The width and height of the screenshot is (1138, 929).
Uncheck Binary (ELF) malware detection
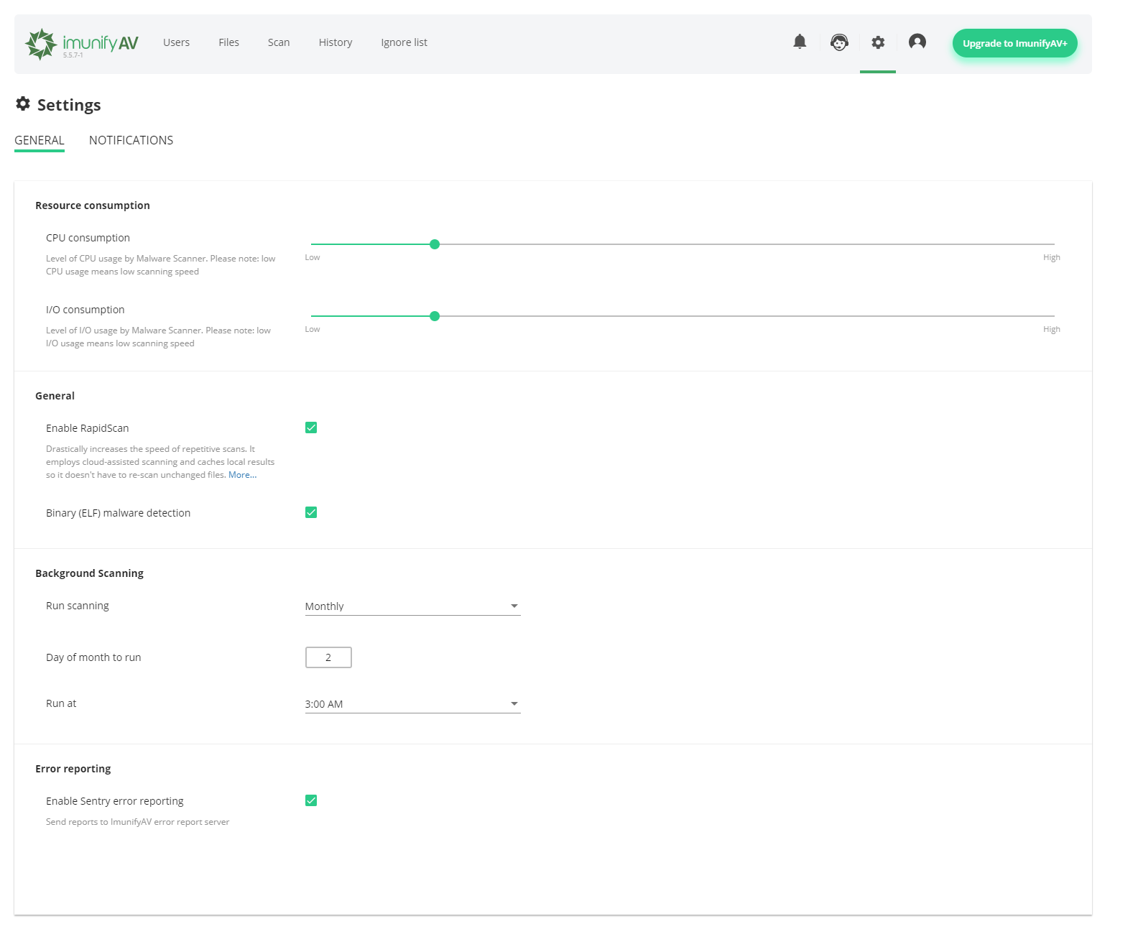pyautogui.click(x=311, y=513)
